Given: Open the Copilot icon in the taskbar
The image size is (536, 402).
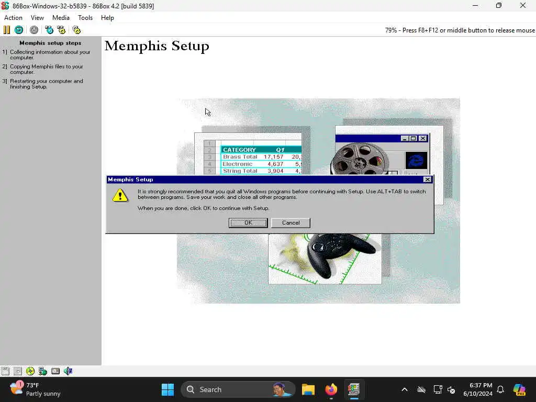Looking at the screenshot, I should tap(519, 389).
